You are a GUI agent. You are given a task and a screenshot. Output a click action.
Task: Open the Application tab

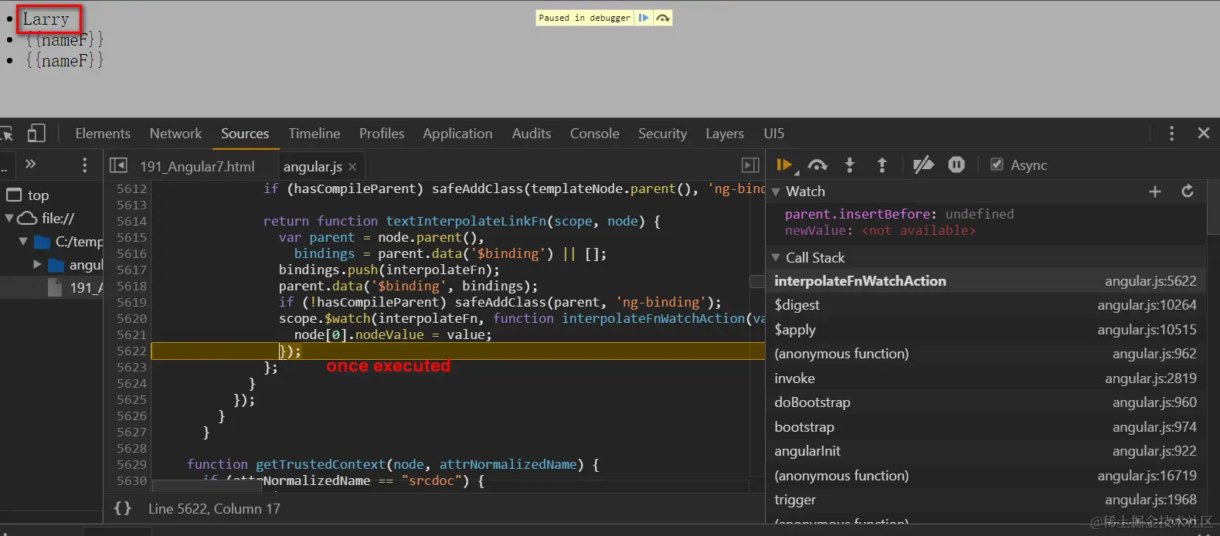457,134
